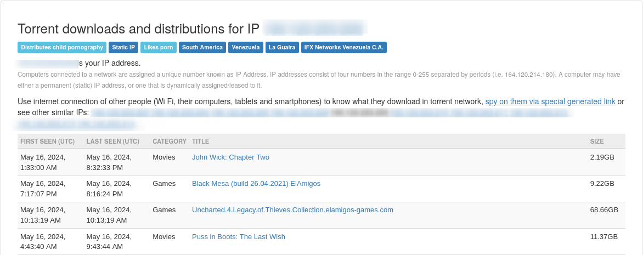Click the Last Seen (UTC) column header
Screen dimensions: 643x255
click(113, 141)
